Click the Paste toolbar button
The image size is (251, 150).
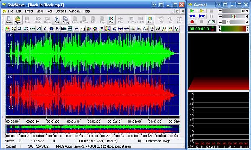pos(75,20)
